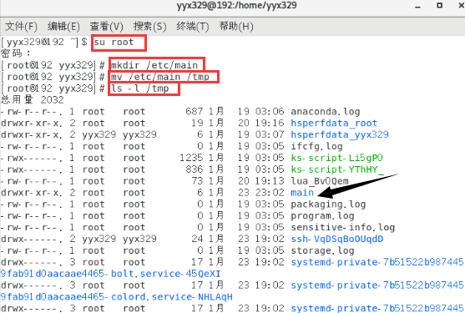Click the window title yyx329@192:/home/yyx329

(x=236, y=5)
